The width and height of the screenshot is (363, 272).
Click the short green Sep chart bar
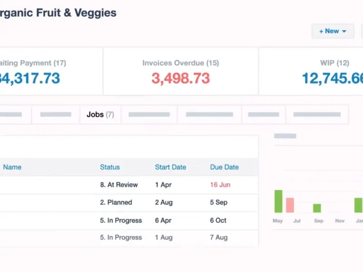pyautogui.click(x=317, y=208)
